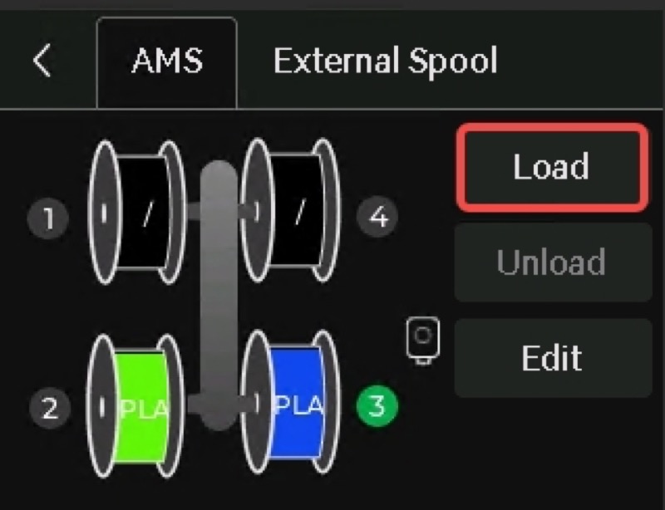Screen dimensions: 665x510
Task: Click the toolhead extruder icon beside Edit
Action: coord(423,341)
